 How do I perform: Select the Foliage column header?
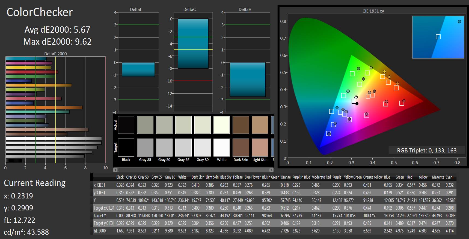point(238,177)
